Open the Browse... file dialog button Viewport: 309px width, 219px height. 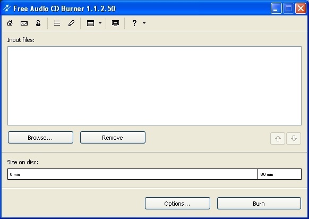[x=40, y=138]
